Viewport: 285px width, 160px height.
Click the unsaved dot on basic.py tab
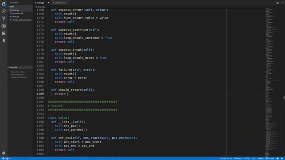tap(49, 3)
